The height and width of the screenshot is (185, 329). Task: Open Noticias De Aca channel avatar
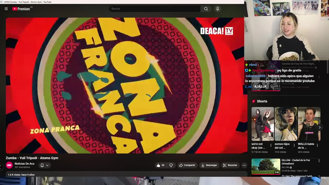tap(9, 165)
